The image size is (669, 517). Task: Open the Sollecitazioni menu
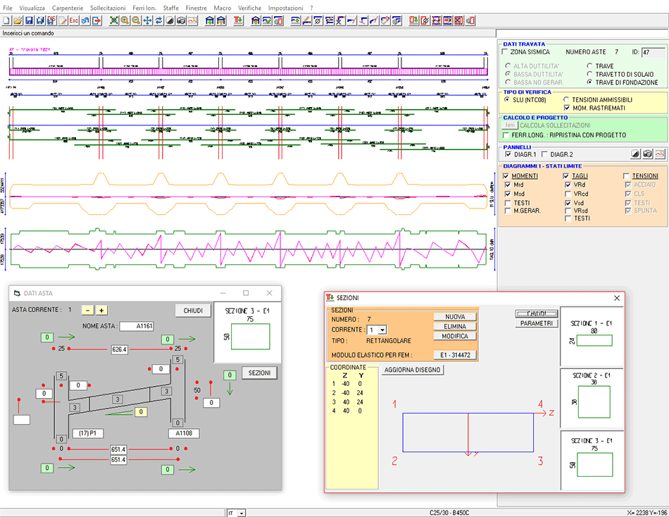tap(108, 8)
